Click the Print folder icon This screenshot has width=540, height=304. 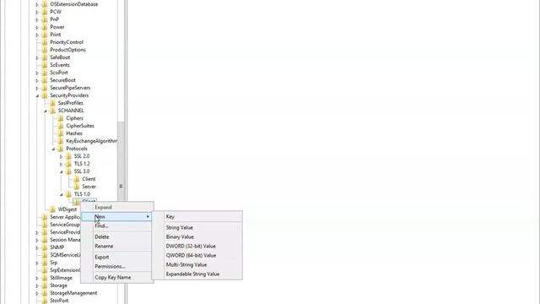pyautogui.click(x=45, y=35)
